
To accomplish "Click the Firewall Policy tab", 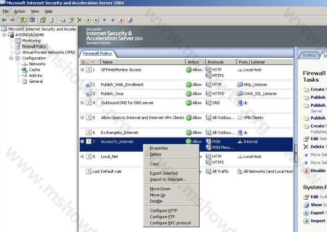I will pyautogui.click(x=98, y=54).
